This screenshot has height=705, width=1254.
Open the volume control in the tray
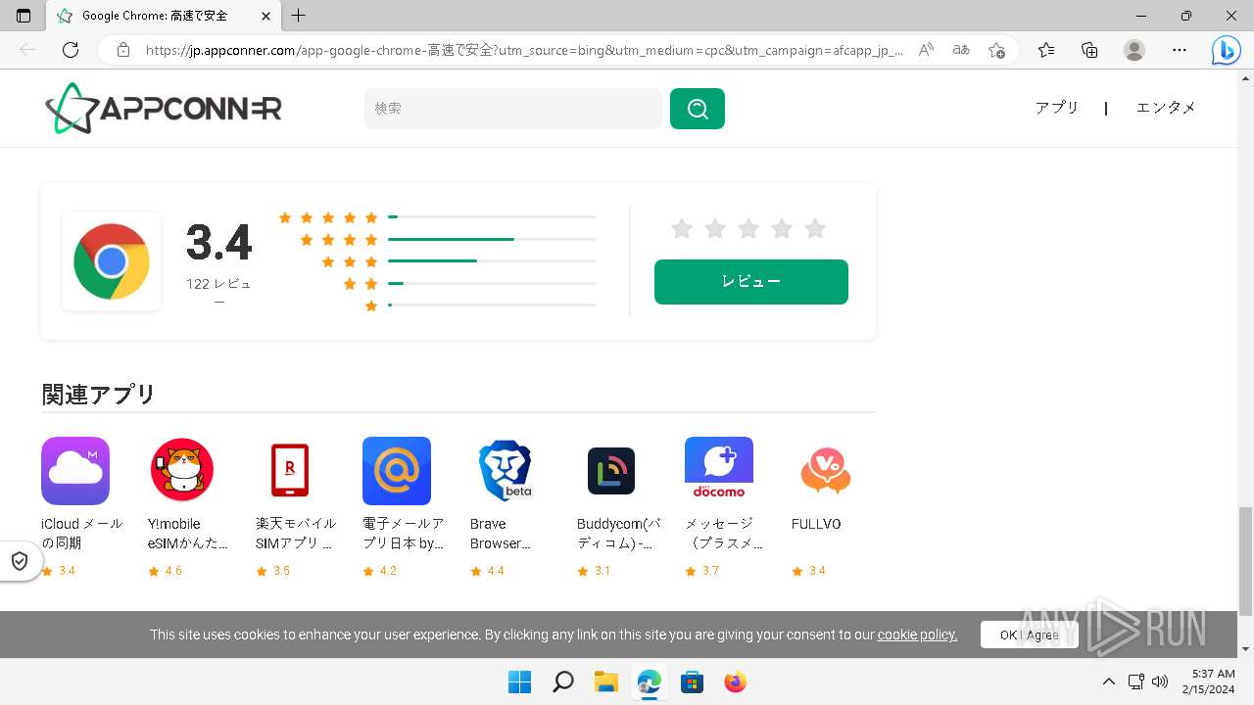coord(1160,681)
